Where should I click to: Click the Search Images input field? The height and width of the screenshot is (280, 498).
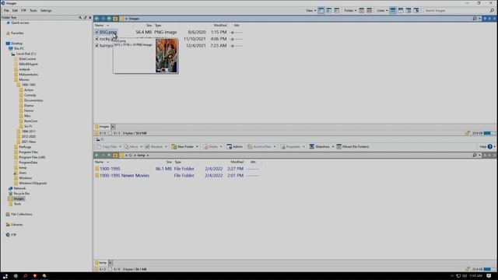(455, 10)
